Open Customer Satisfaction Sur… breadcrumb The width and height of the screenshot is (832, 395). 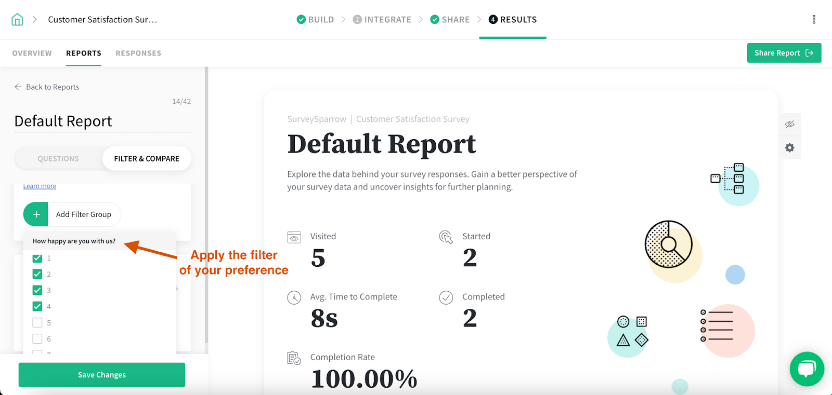pos(102,20)
